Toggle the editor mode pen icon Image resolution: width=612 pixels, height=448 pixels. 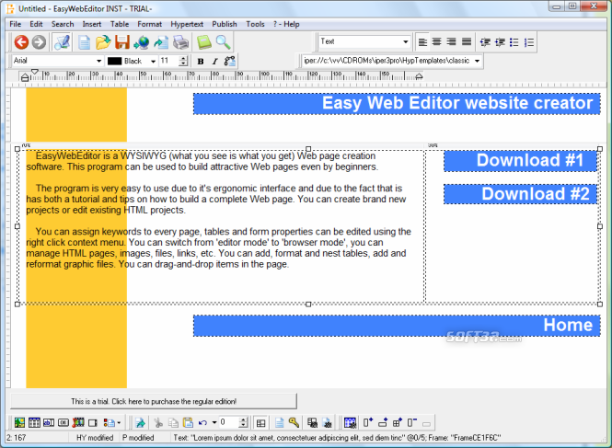point(62,42)
